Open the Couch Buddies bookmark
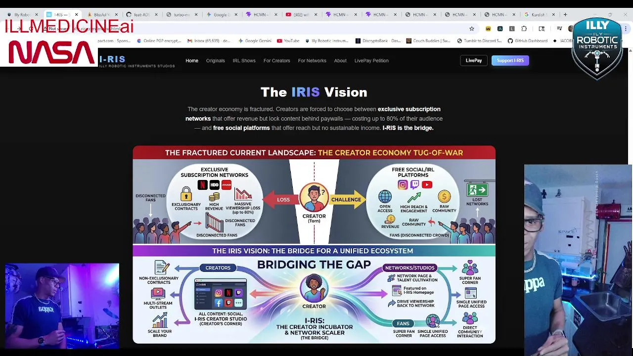633x356 pixels. click(428, 41)
